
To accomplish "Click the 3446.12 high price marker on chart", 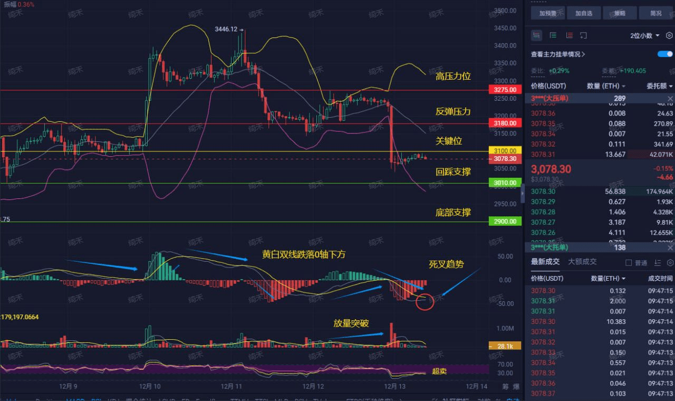I will (226, 29).
